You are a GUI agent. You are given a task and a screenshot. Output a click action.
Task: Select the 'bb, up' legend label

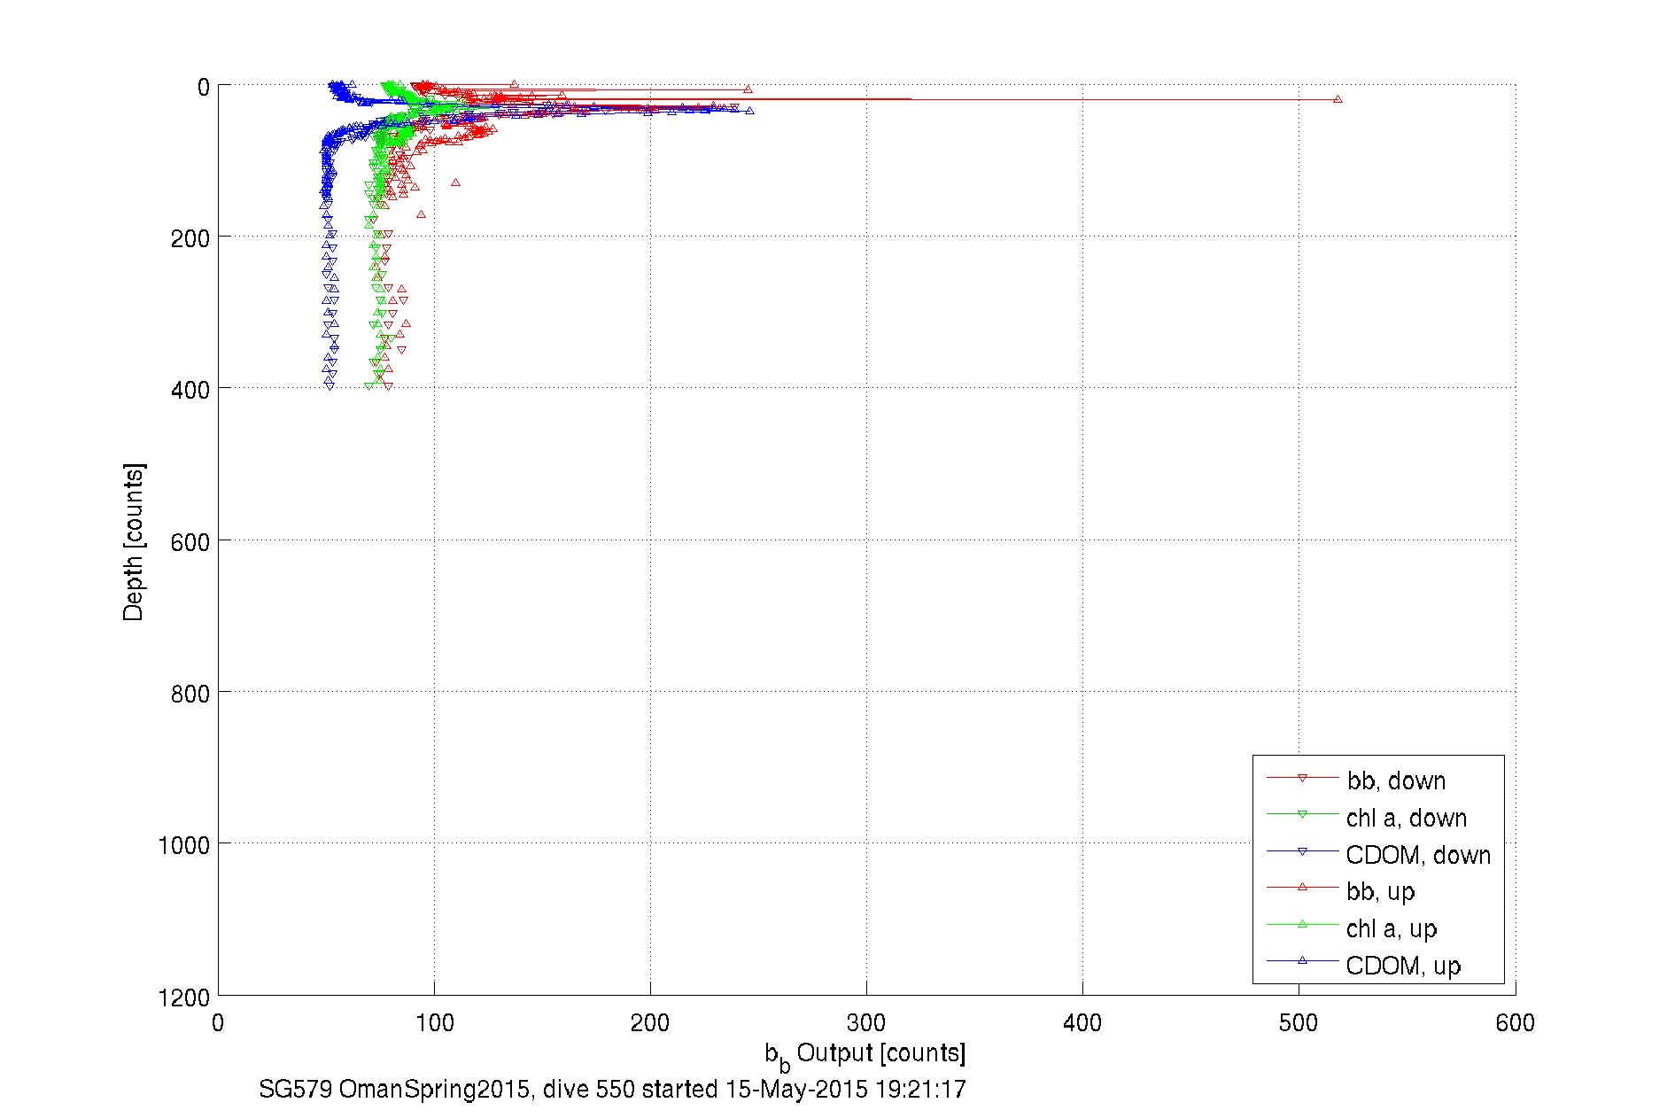(1380, 891)
